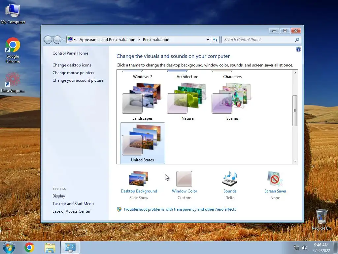
Task: Click the refresh button beside address bar
Action: tap(215, 40)
